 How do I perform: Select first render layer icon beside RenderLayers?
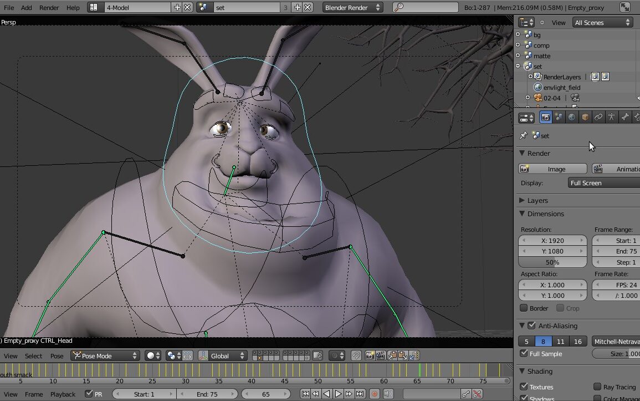coord(595,77)
